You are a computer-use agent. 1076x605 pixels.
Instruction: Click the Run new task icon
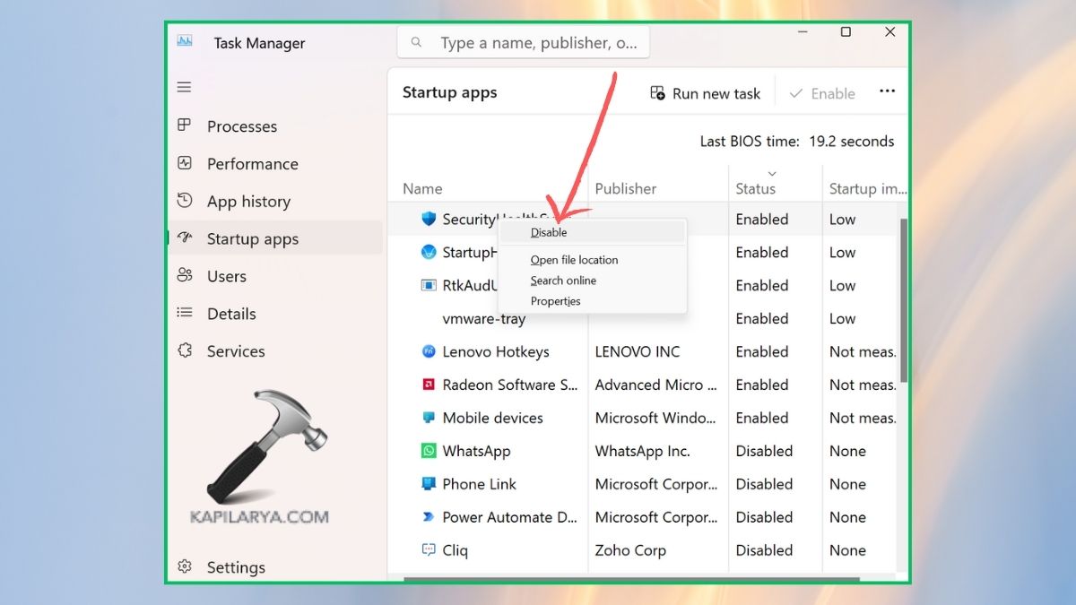coord(657,93)
